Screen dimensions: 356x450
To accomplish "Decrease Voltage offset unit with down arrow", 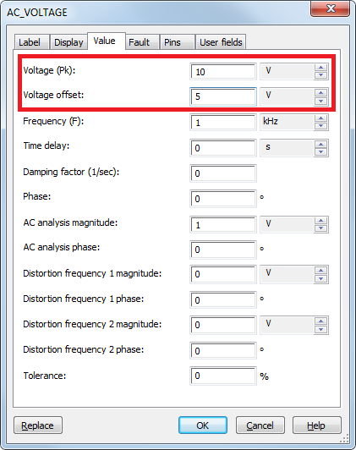I will 320,101.
